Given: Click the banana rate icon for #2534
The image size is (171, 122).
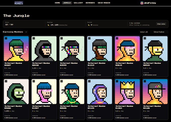Looking at the screenshot, I should [x=148, y=68].
